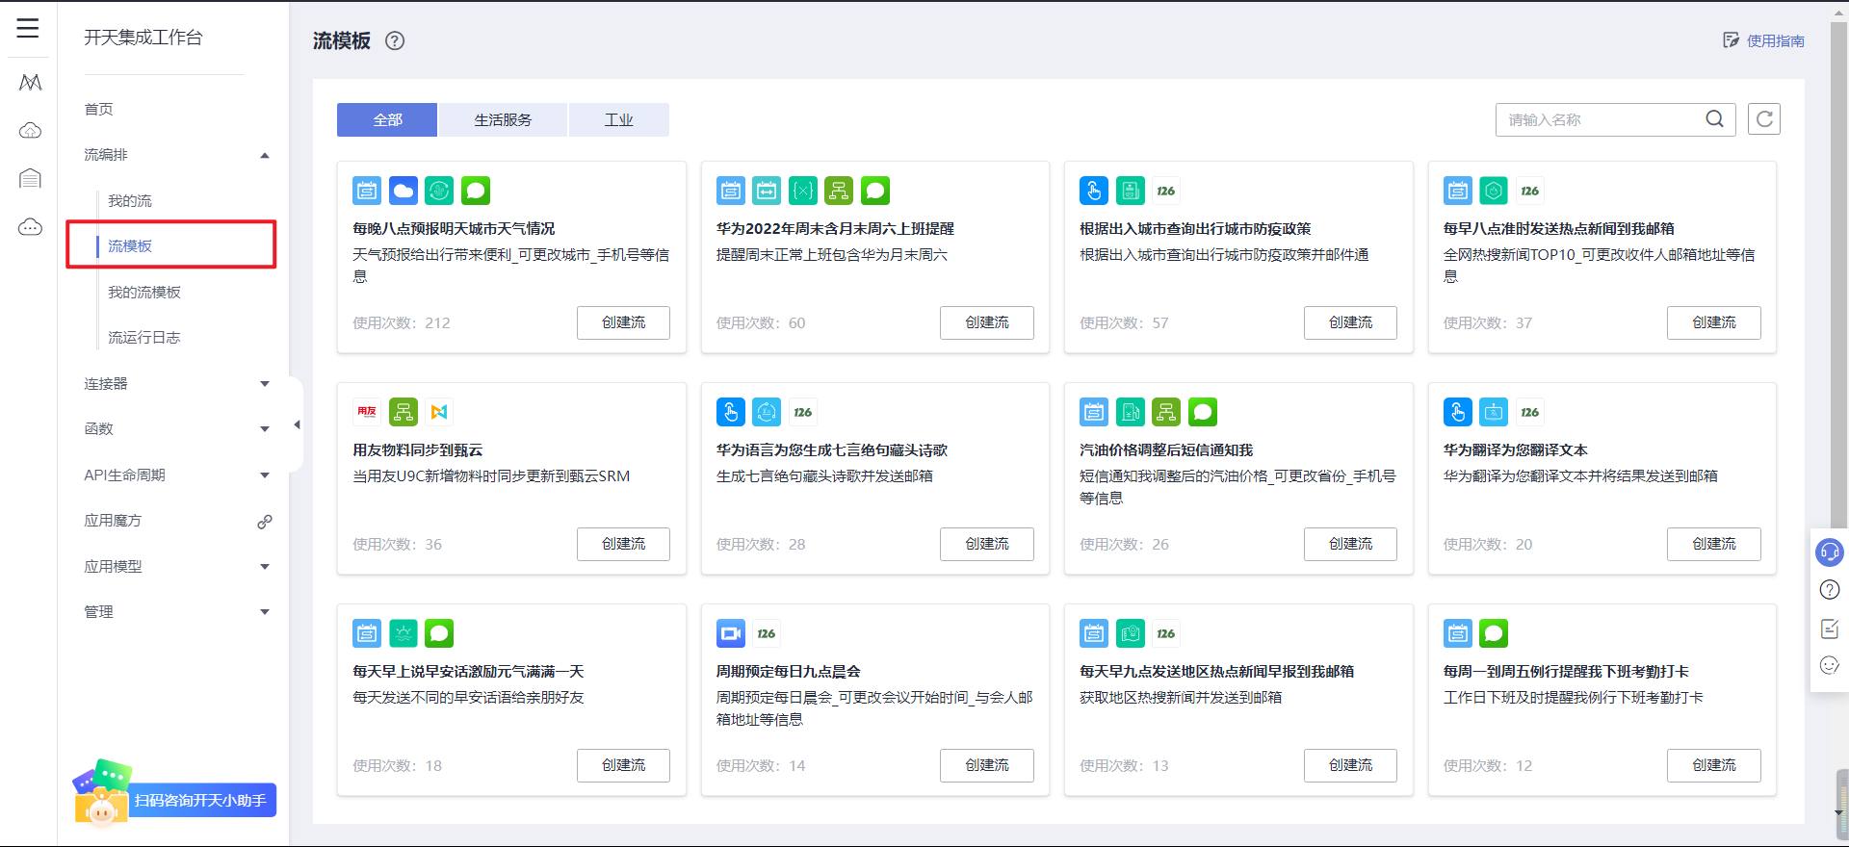
Task: Click the 126 mail icon in 每早八点准时发送热点新闻 card
Action: [x=1530, y=191]
